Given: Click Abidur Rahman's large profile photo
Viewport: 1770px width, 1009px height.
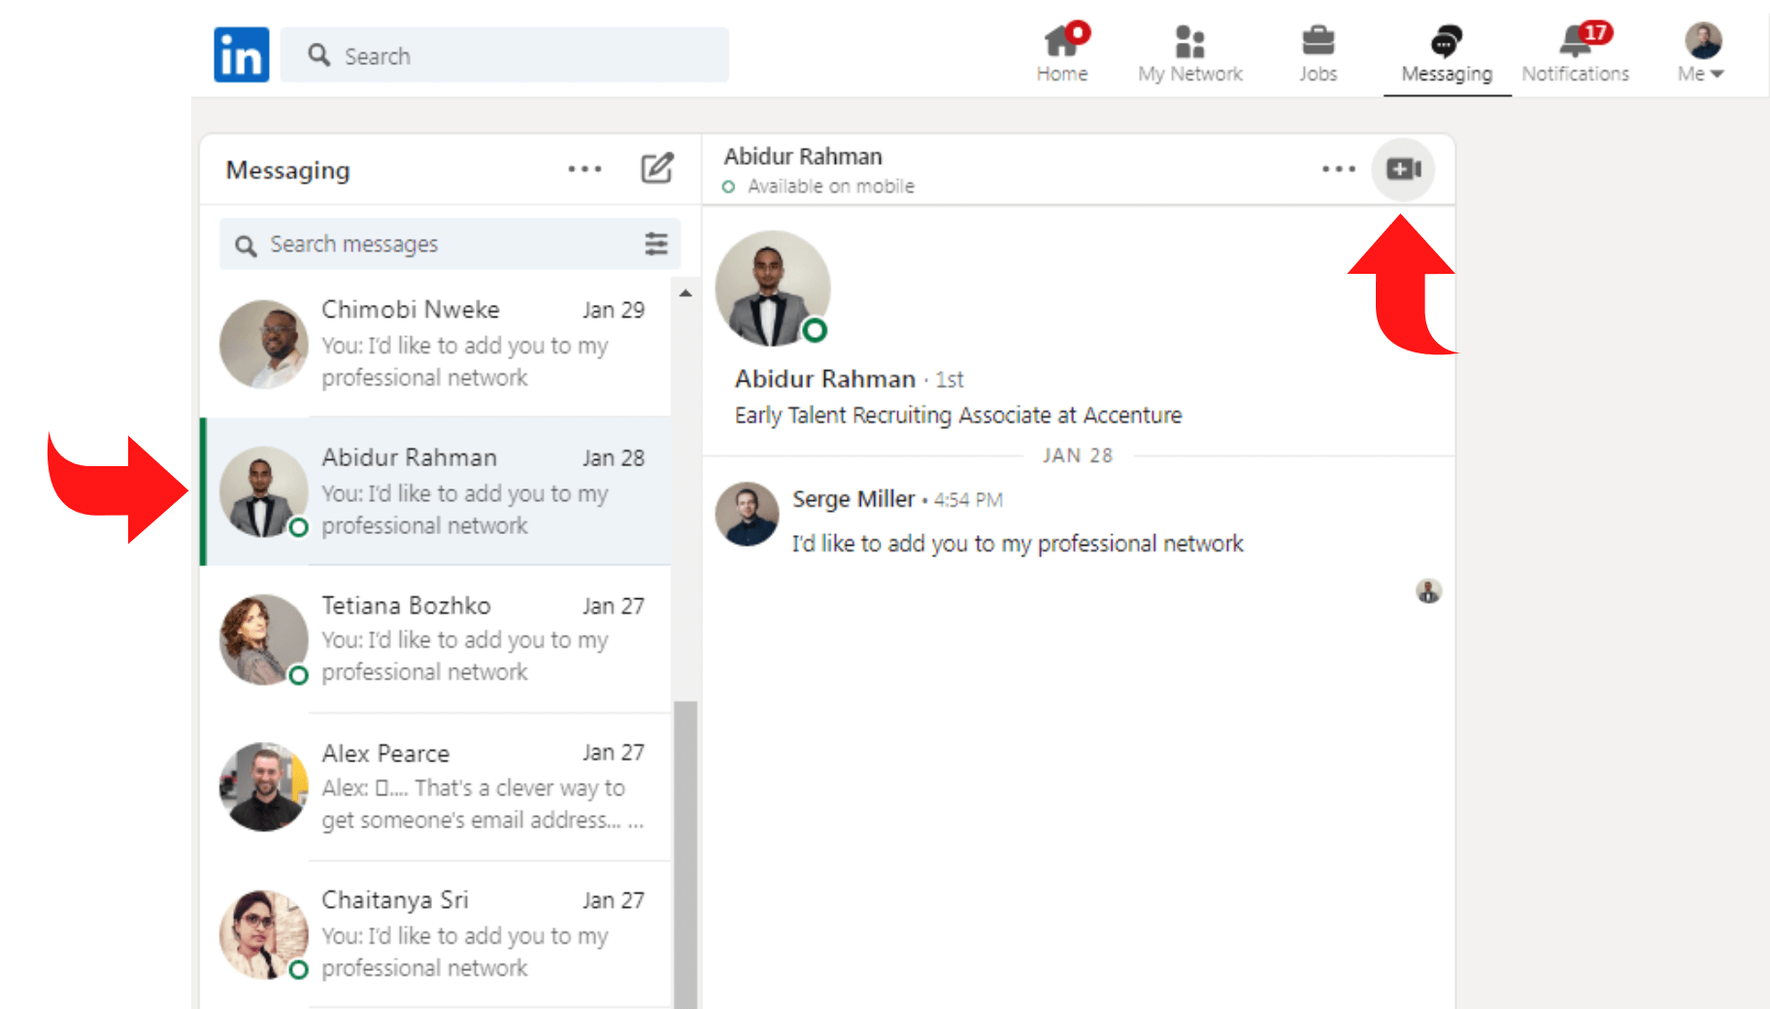Looking at the screenshot, I should click(773, 288).
